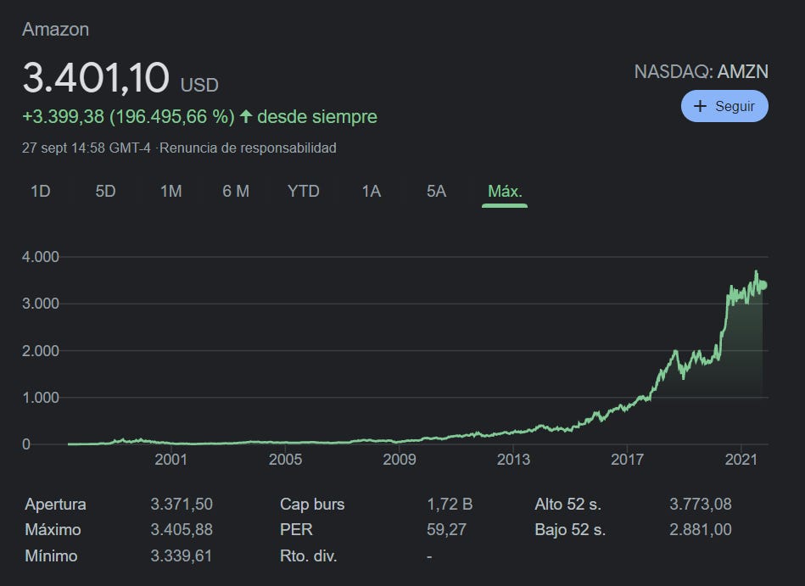Viewport: 805px width, 586px height.
Task: Click the Apertura label
Action: tap(55, 504)
